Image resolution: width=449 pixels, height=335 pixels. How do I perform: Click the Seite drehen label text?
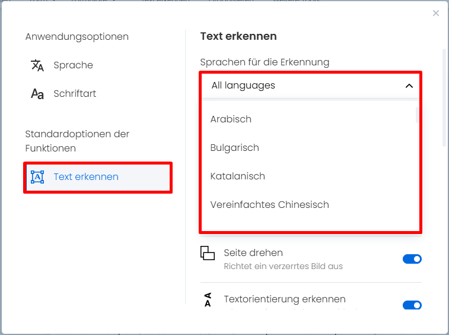click(253, 252)
